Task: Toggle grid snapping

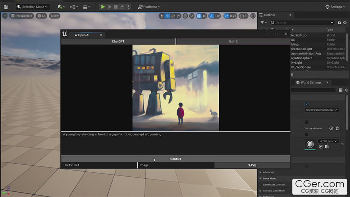Action: (x=198, y=16)
